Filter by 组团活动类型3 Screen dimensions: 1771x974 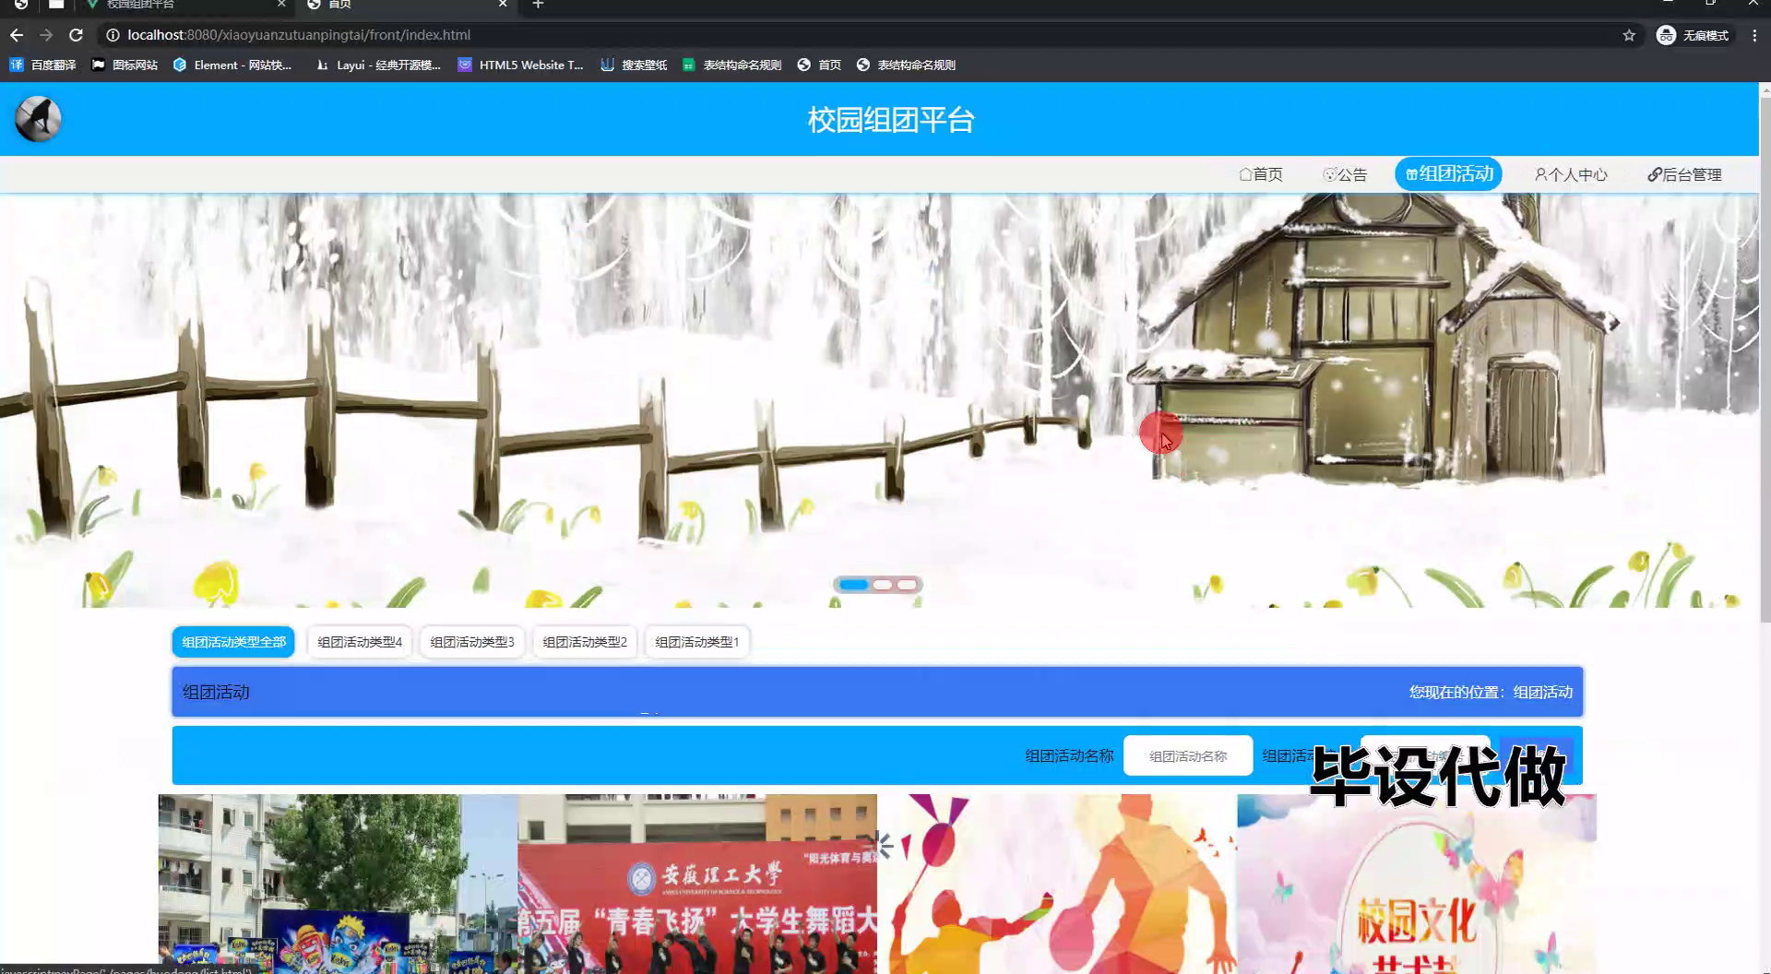(472, 642)
